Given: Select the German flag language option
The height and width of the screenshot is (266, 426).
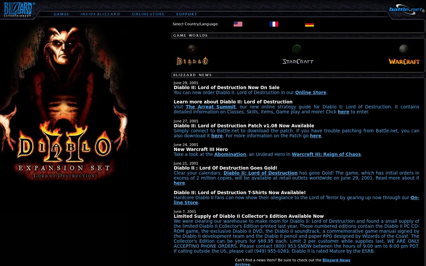Looking at the screenshot, I should [310, 24].
